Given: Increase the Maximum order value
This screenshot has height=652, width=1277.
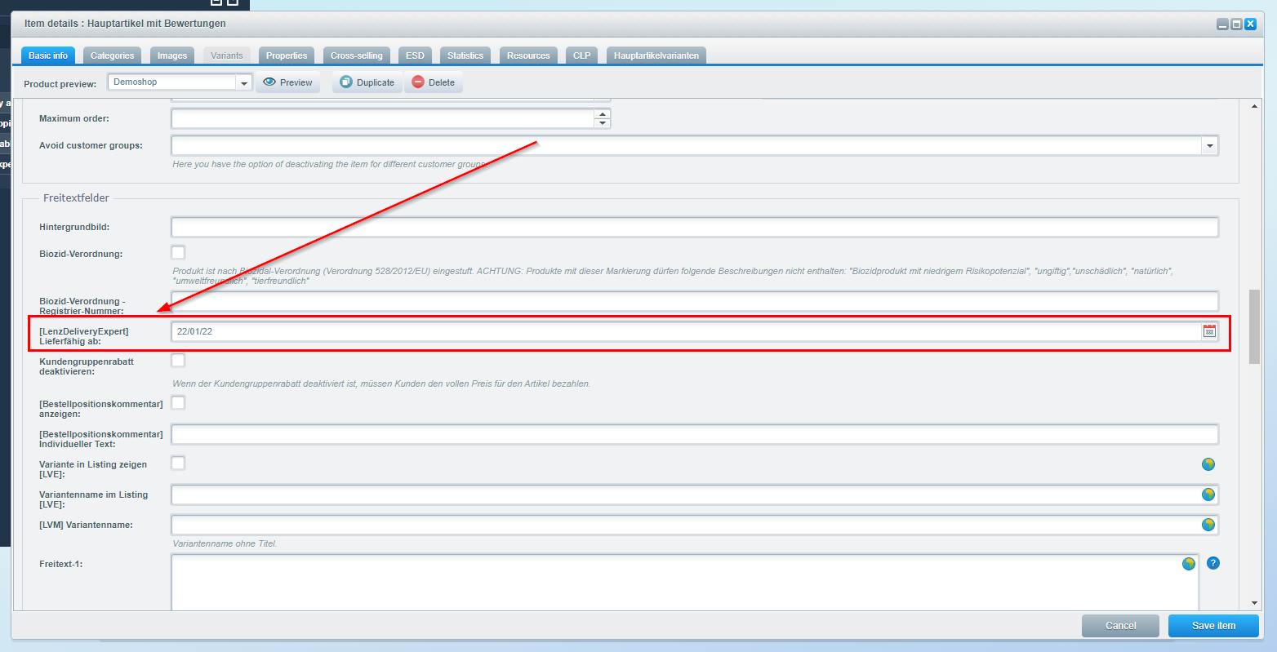Looking at the screenshot, I should 603,114.
